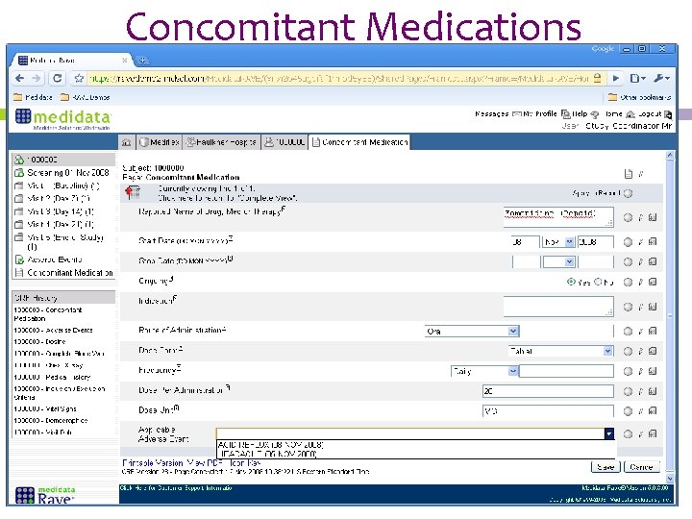
Task: Open audit icon for Reported Name row
Action: [x=653, y=217]
